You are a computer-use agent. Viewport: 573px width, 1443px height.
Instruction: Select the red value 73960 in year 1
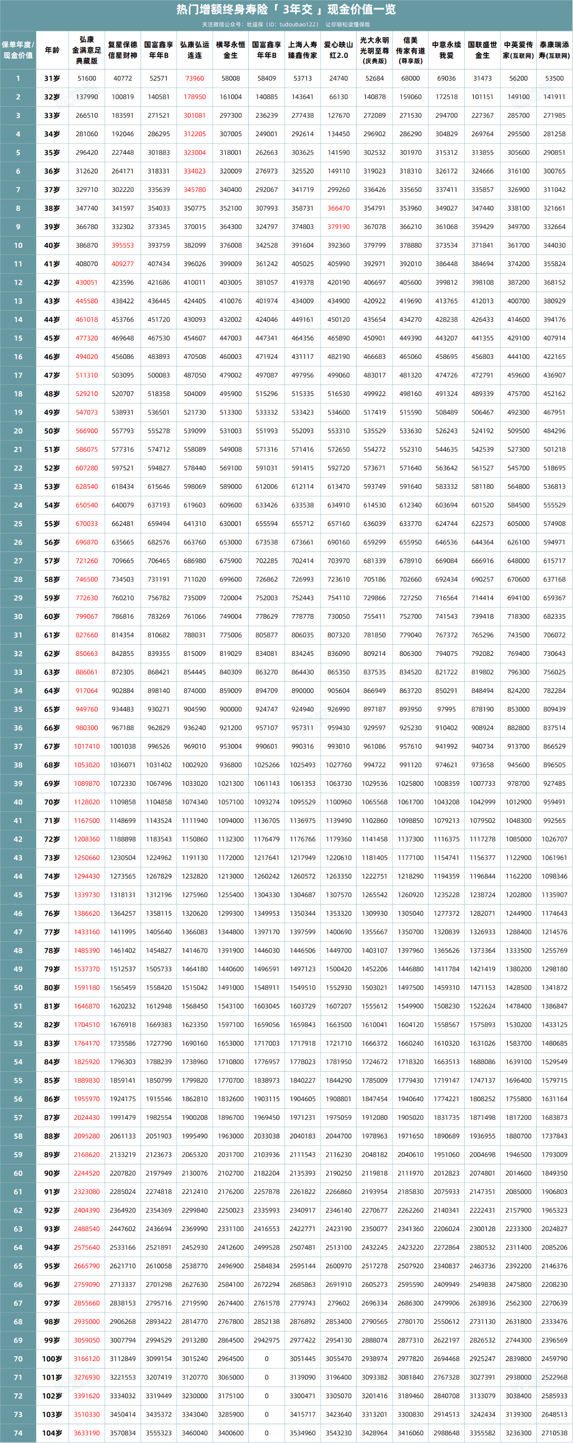pyautogui.click(x=195, y=78)
